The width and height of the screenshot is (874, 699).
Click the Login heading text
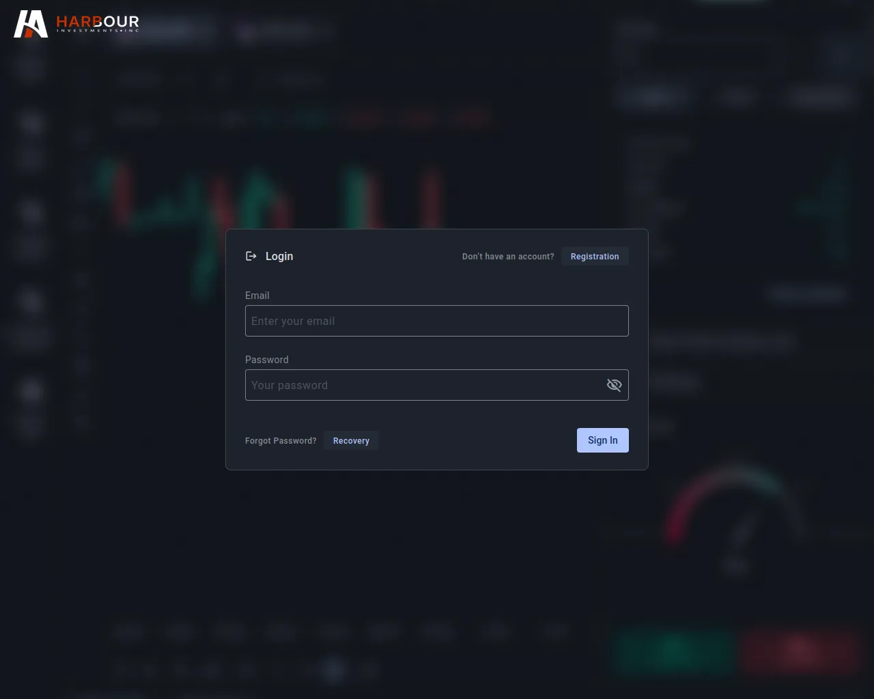pyautogui.click(x=279, y=256)
